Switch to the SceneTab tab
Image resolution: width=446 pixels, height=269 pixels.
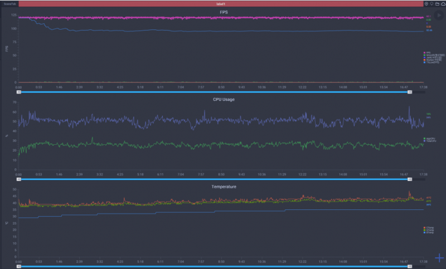[11, 3]
